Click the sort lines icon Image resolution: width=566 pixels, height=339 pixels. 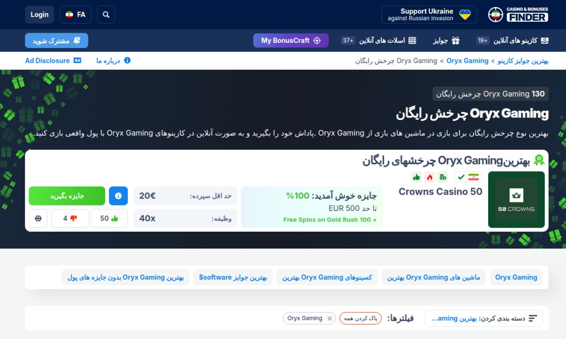[533, 318]
